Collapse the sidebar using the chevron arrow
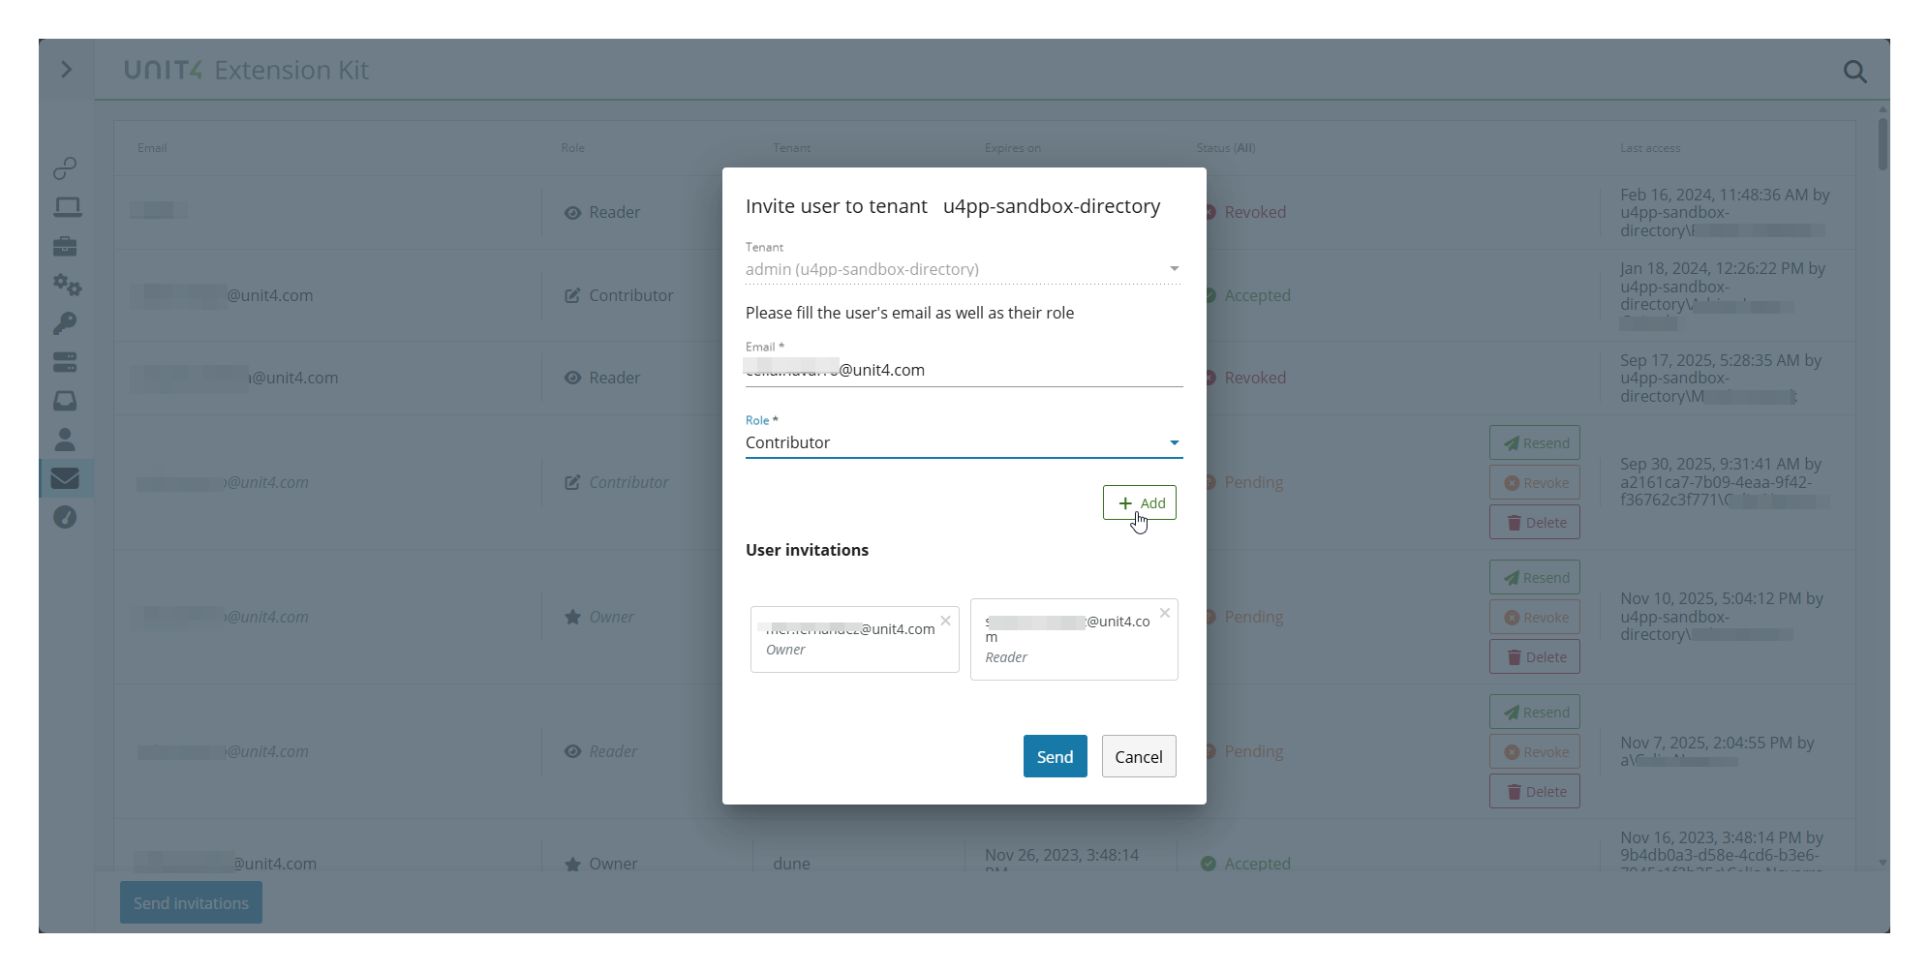The width and height of the screenshot is (1929, 972). (66, 70)
